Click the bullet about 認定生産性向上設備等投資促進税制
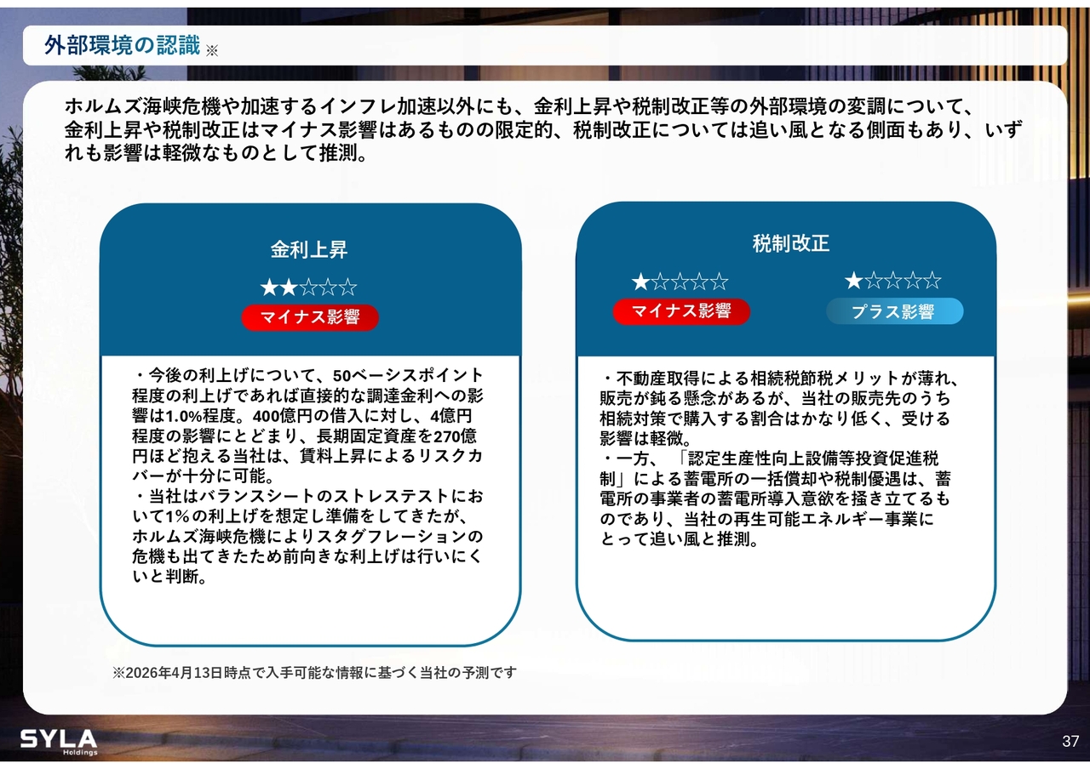The image size is (1090, 769). click(x=775, y=499)
